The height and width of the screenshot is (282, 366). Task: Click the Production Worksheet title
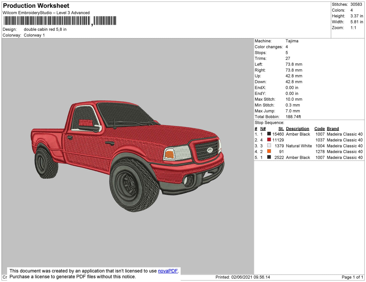tap(36, 6)
